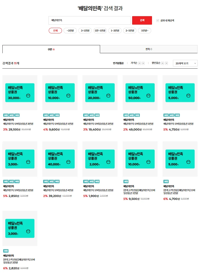This screenshot has height=273, width=201.
Task: Open the 40,000 gift card thumbnail
Action: pyautogui.click(x=60, y=159)
